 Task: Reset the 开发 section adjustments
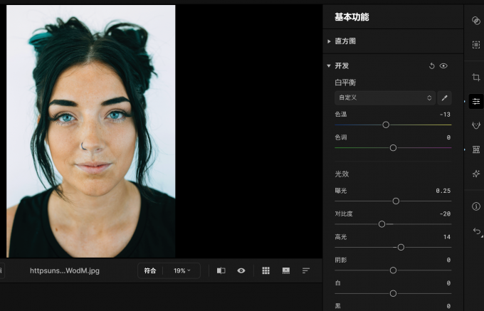(x=431, y=65)
